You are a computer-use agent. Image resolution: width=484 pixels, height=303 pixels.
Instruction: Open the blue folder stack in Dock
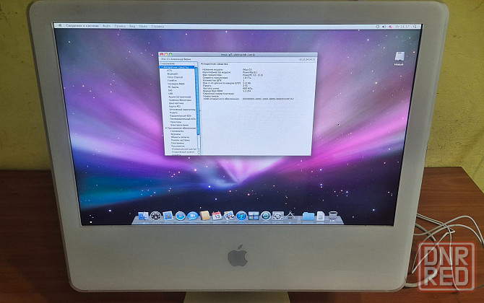coord(308,216)
